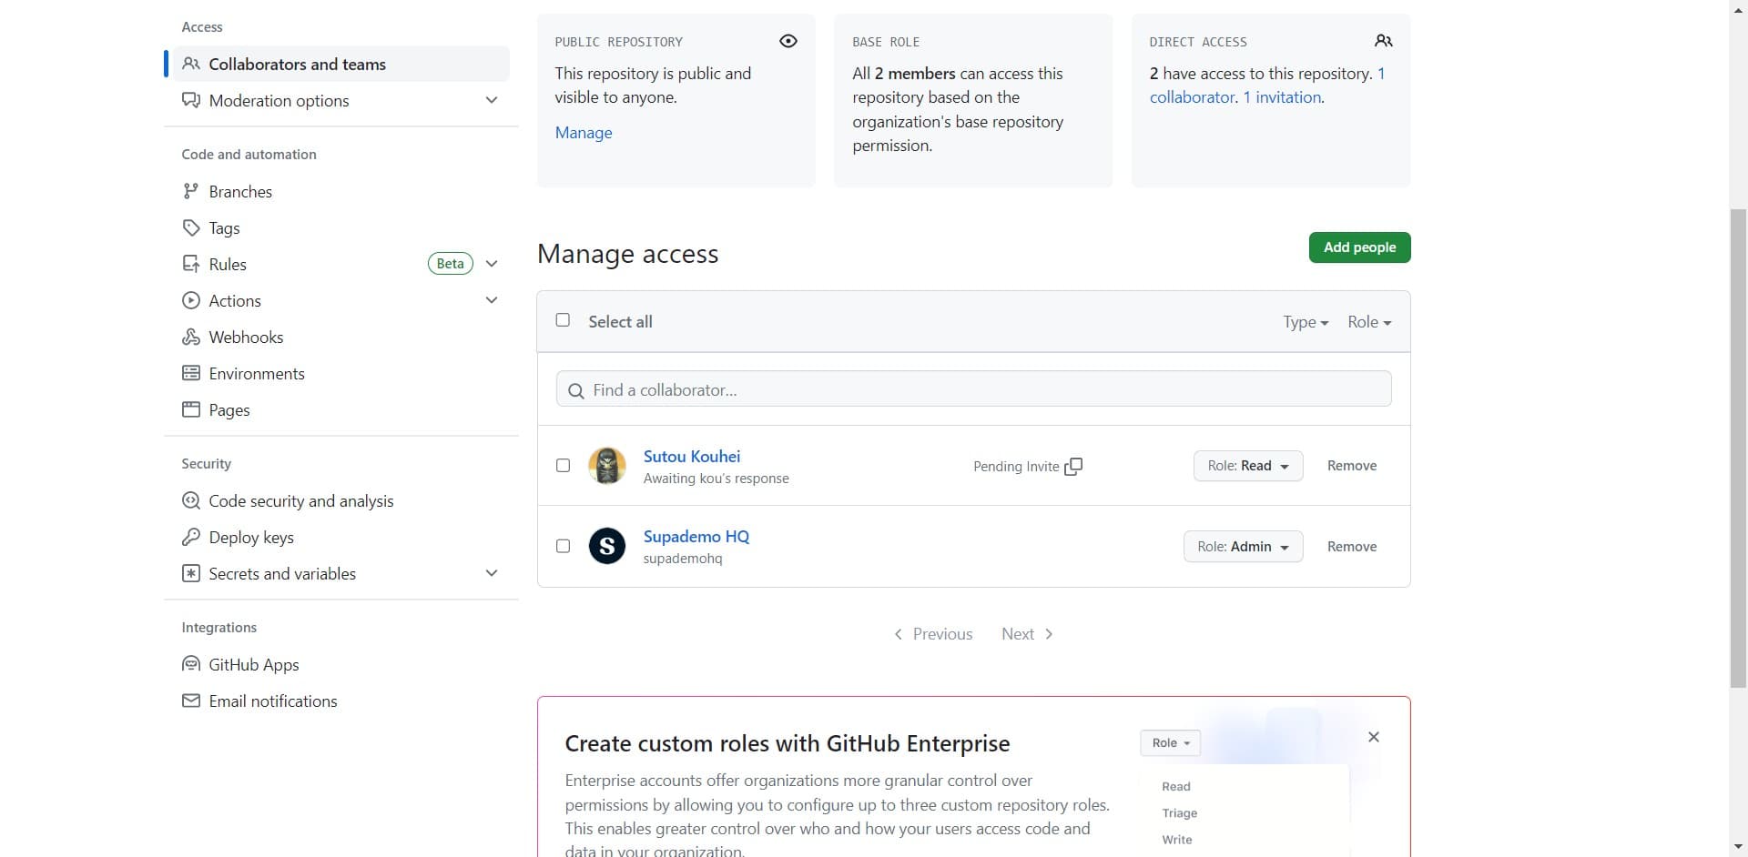Click the Email notifications envelope icon
This screenshot has width=1748, height=857.
(x=190, y=701)
